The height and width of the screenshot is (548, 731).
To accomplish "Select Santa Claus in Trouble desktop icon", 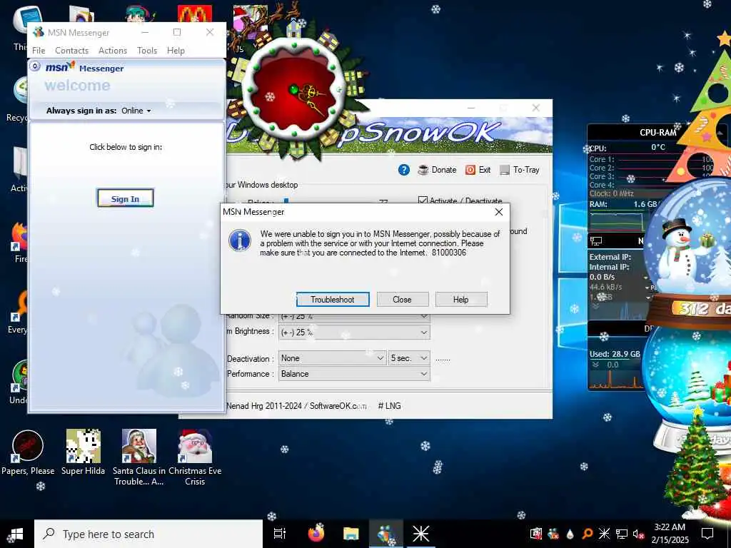I will (139, 457).
